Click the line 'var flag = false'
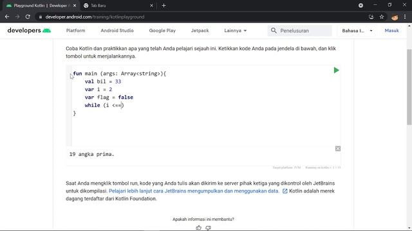Screen dimensions: 412x231 click(x=109, y=97)
